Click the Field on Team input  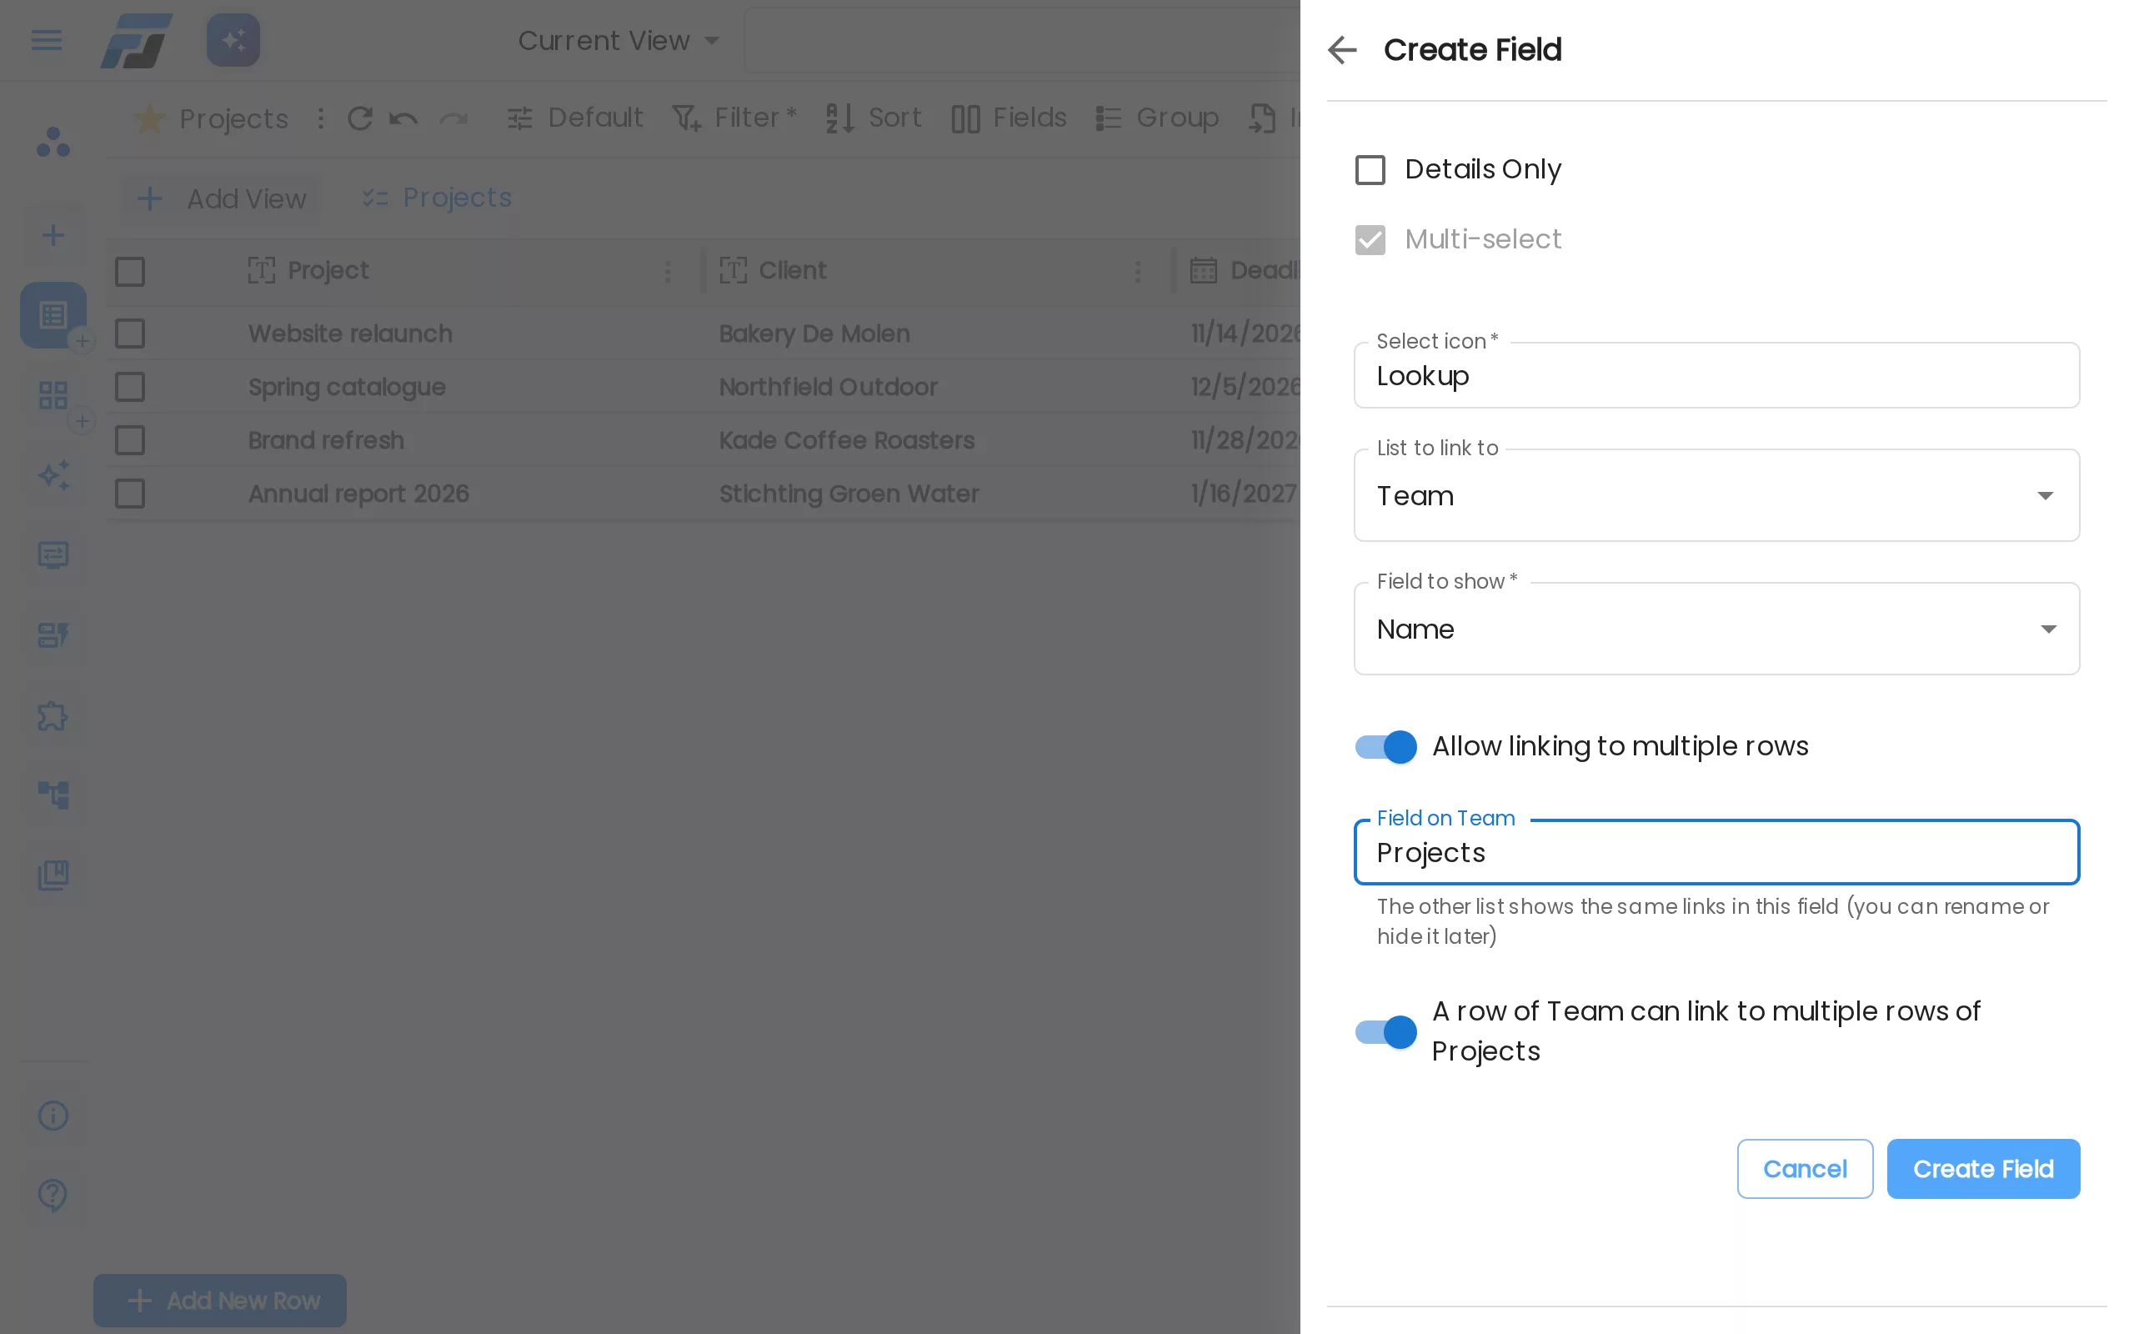point(1716,852)
